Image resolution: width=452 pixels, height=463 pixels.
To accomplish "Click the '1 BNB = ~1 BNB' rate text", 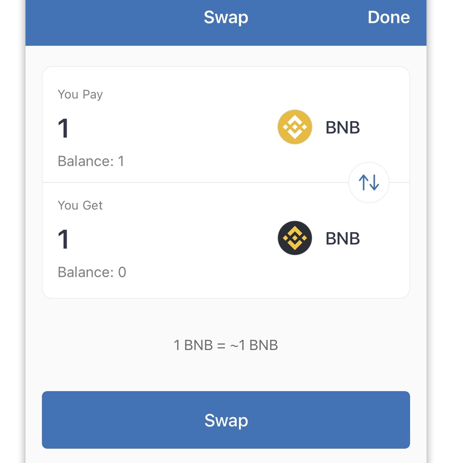I will tap(226, 345).
